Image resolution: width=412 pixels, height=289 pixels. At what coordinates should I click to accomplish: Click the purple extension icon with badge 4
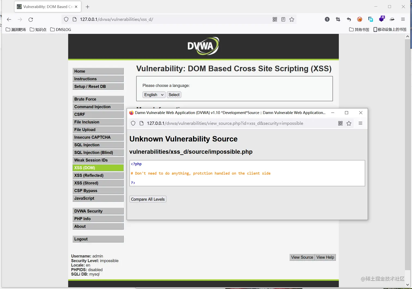[381, 19]
